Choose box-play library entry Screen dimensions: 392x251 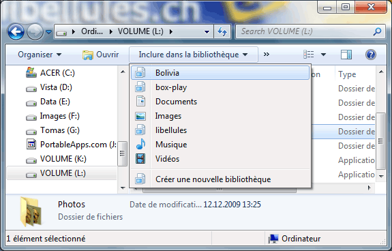coord(220,87)
